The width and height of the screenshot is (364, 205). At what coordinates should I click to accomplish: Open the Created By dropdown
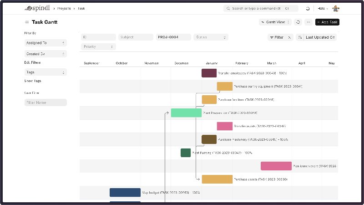click(45, 54)
